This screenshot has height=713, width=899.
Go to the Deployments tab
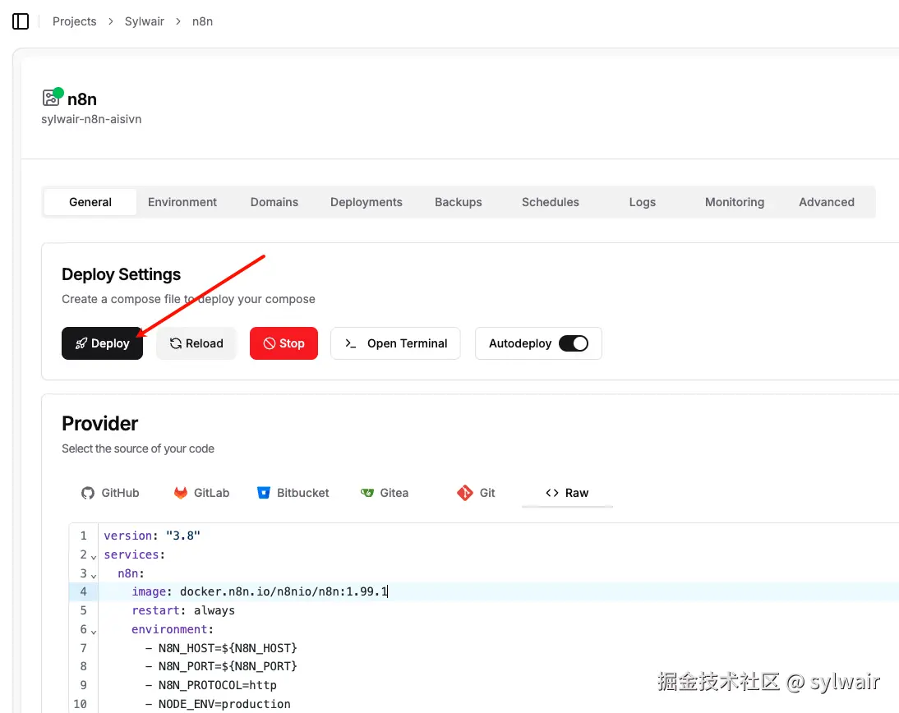click(367, 202)
